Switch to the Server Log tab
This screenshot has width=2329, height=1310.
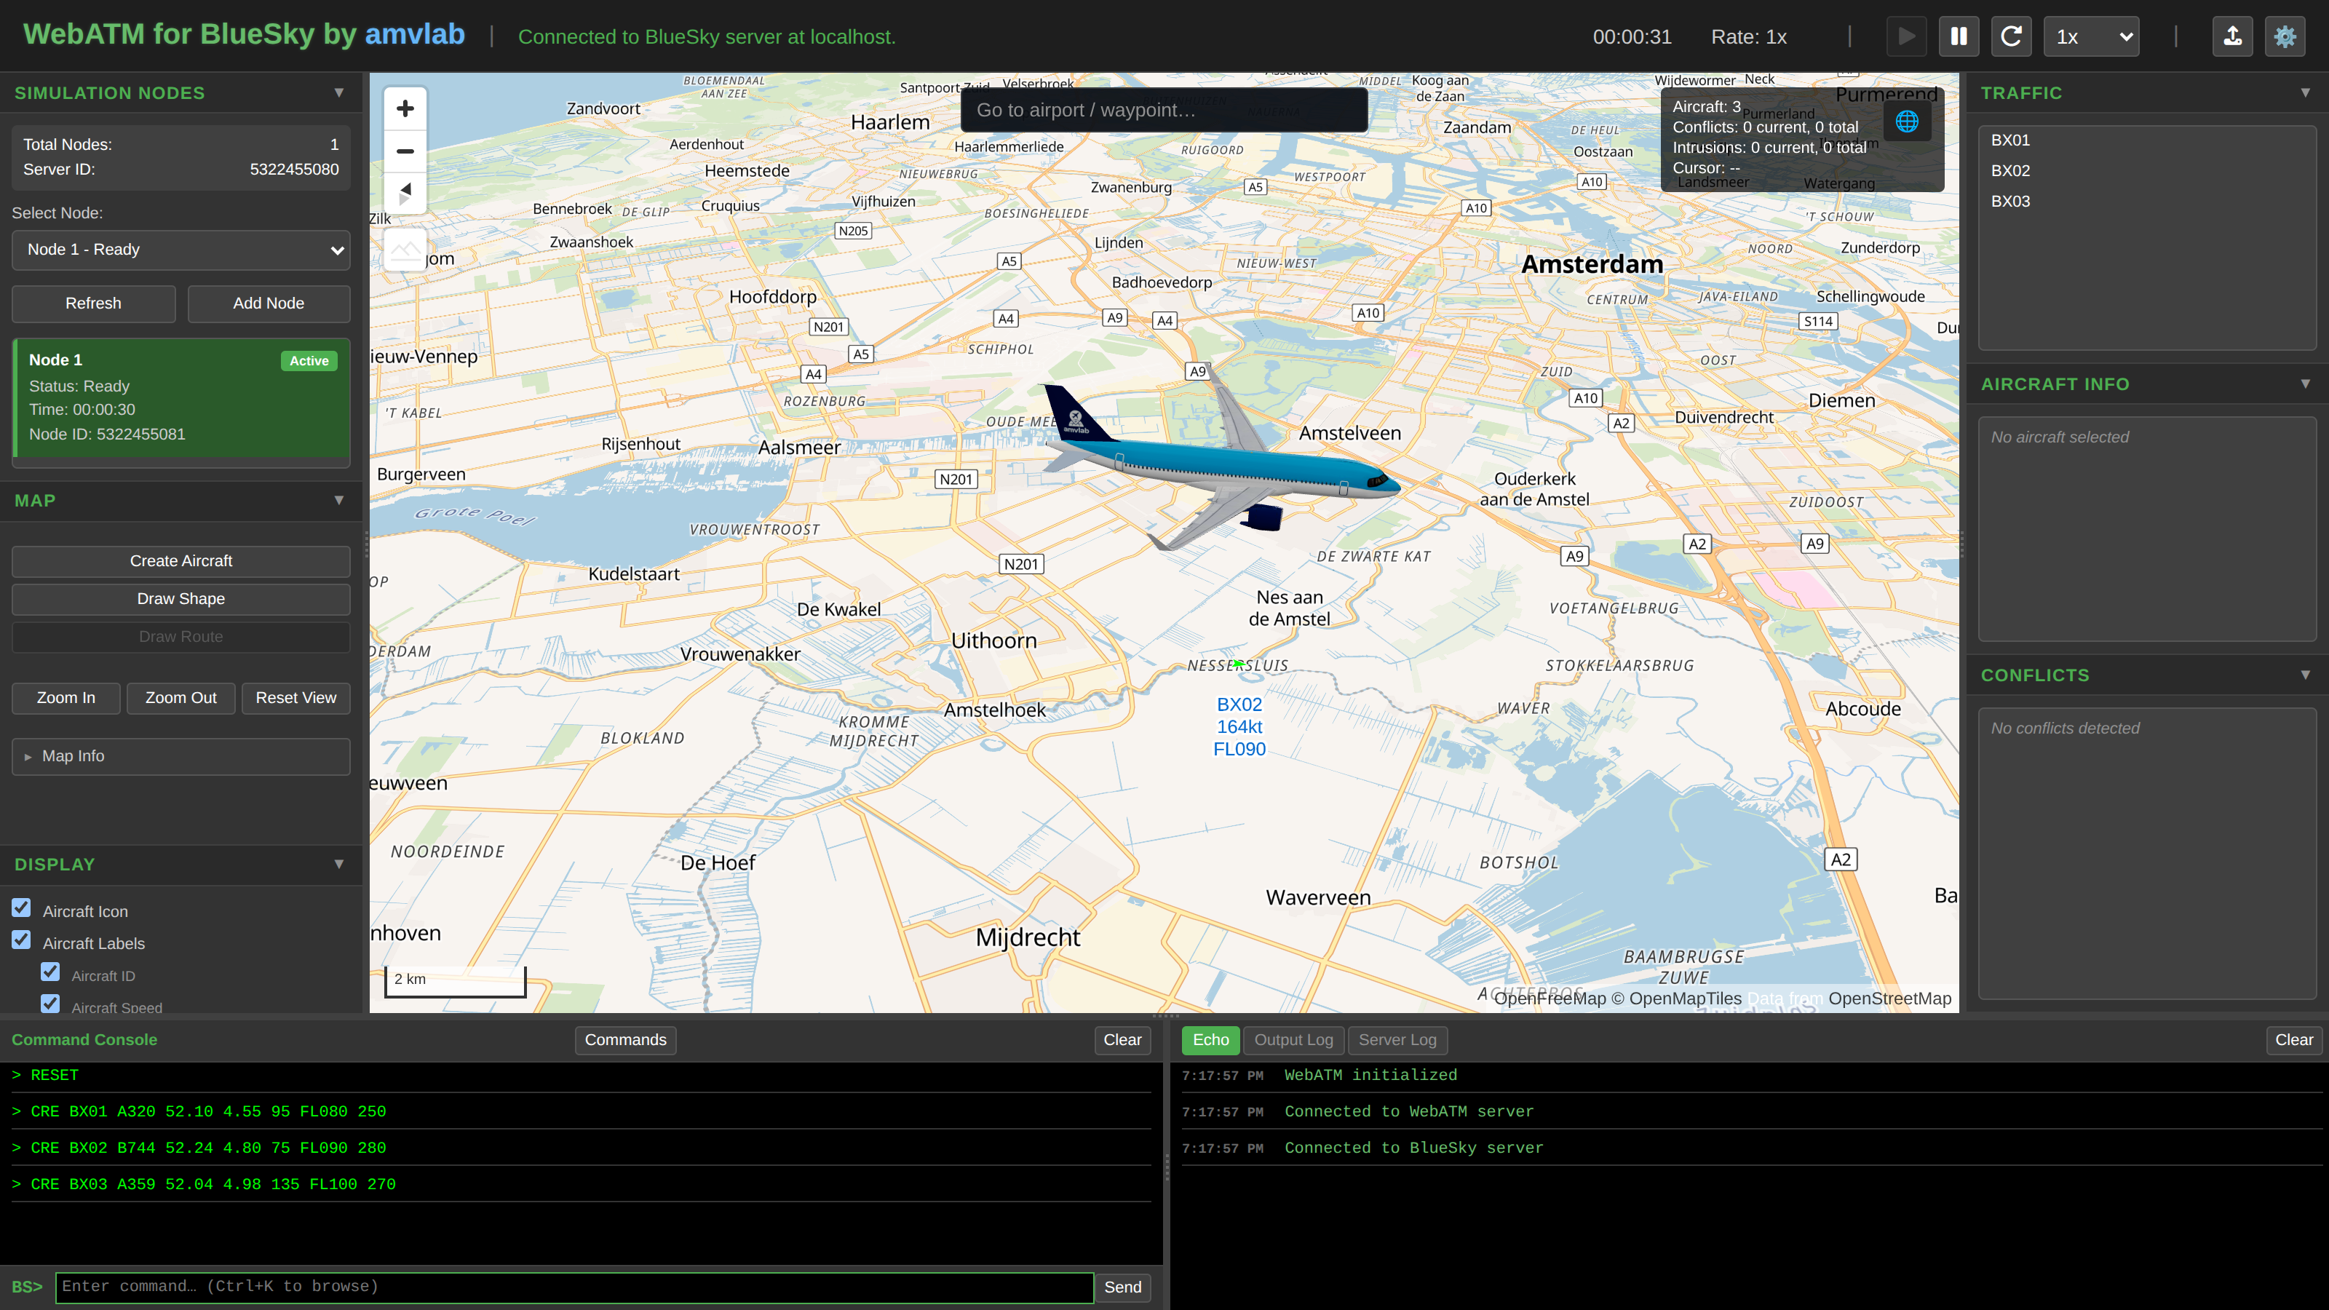point(1397,1040)
